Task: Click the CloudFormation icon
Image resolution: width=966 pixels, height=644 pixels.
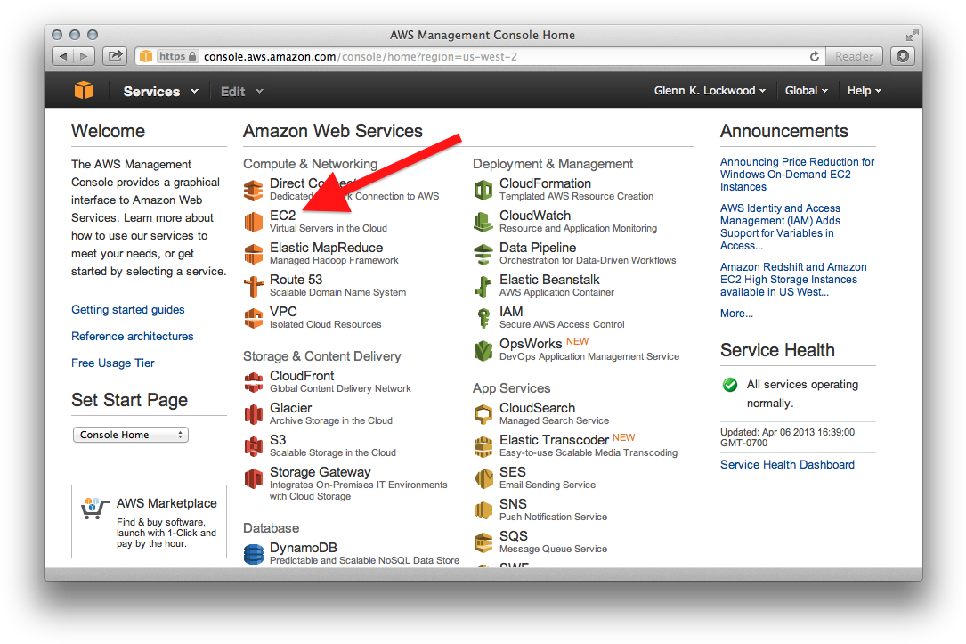Action: (483, 190)
